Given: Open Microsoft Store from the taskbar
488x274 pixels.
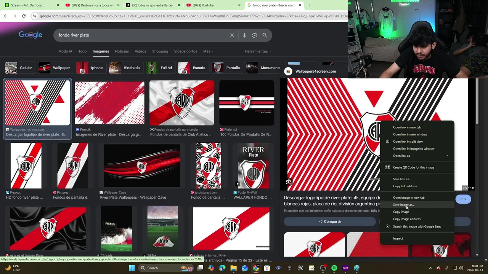Looking at the screenshot, I should (267, 268).
